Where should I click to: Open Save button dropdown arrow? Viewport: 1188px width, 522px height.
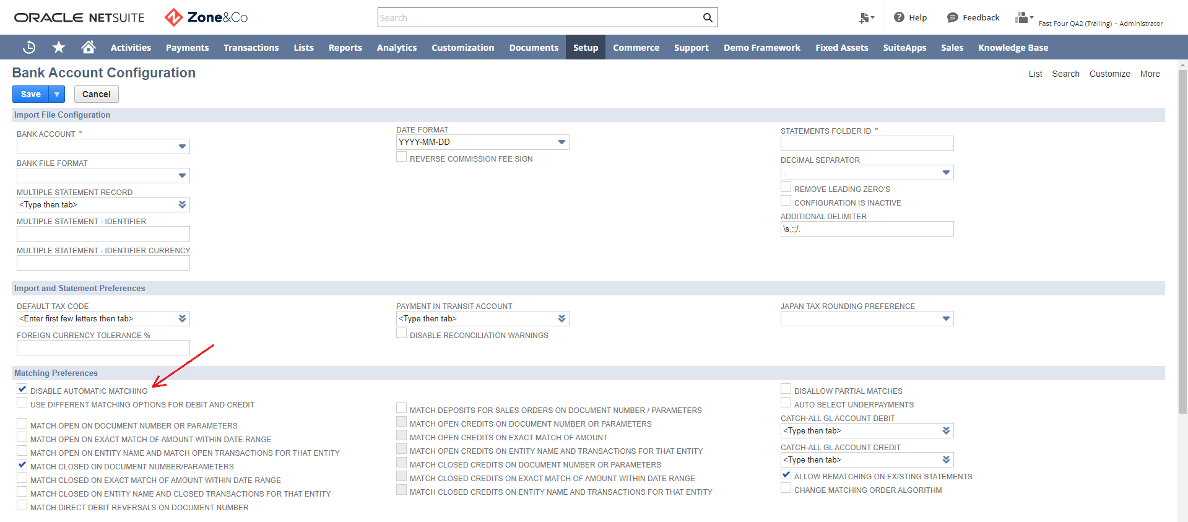click(57, 94)
